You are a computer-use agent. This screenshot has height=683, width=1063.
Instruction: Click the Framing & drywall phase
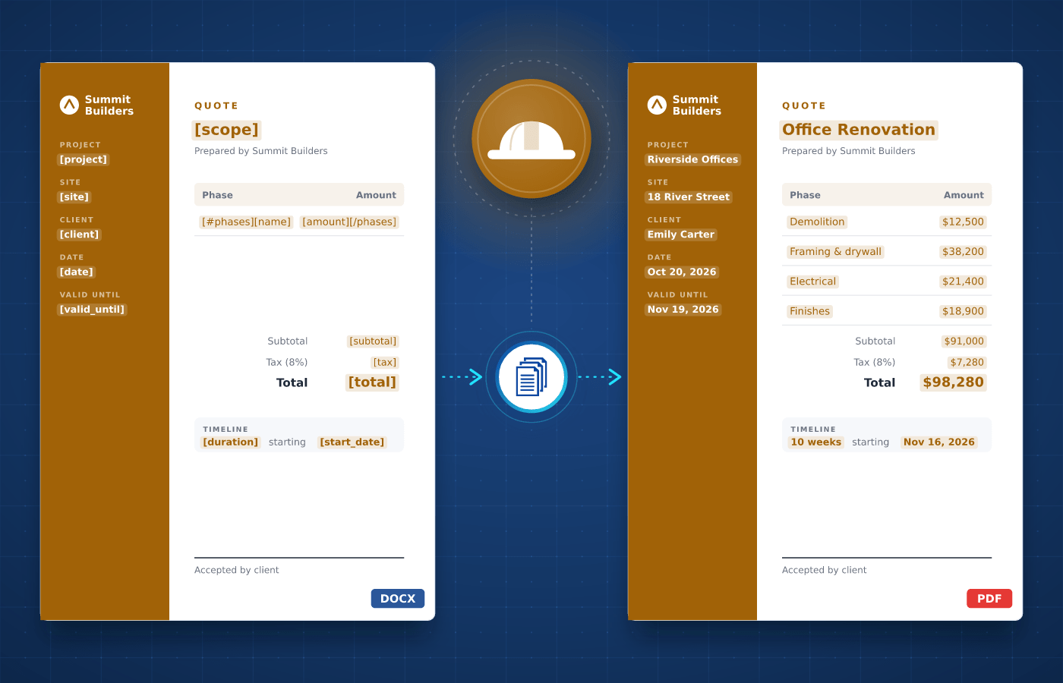(x=836, y=252)
